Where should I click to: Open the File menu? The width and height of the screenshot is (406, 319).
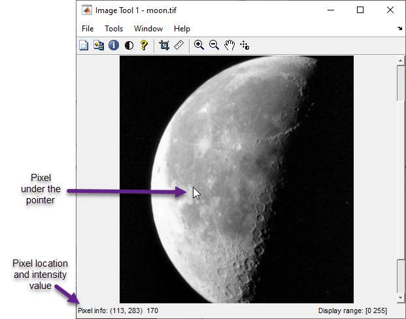(88, 29)
